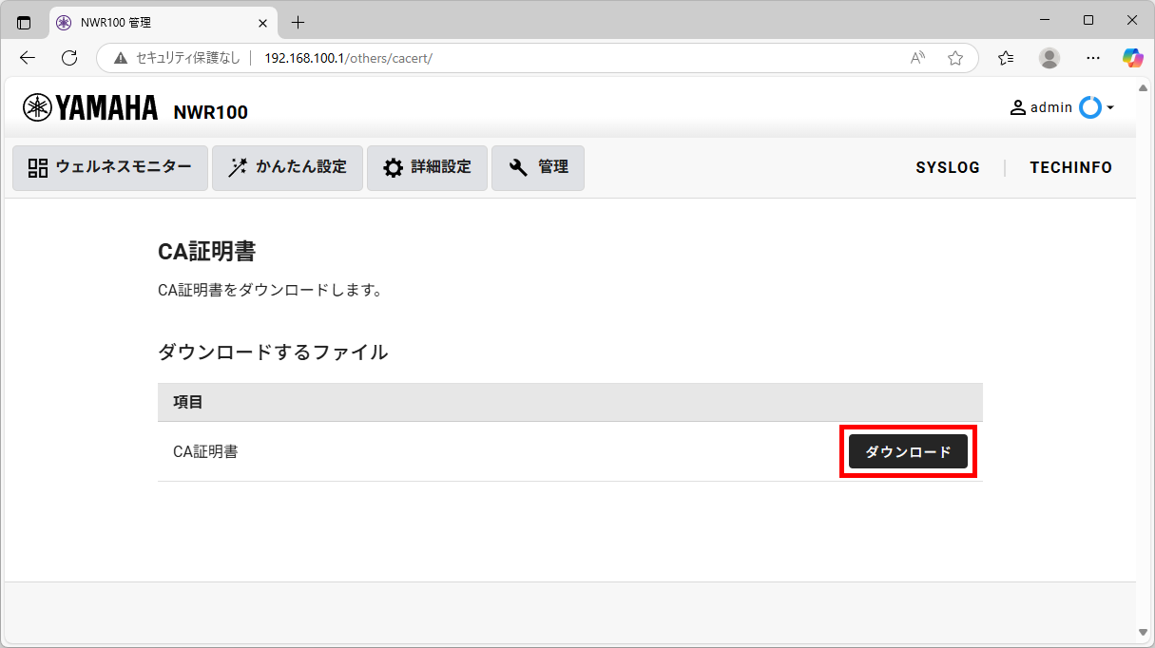Open the tab actions menu at top left
1155x648 pixels.
click(x=23, y=21)
